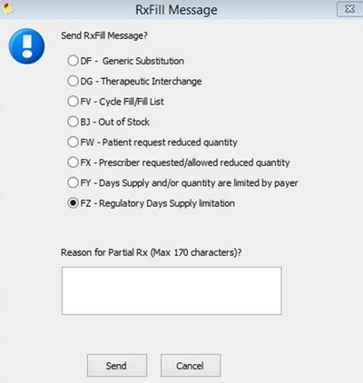Select FY Days Supply limited by payer
Viewport: 363px width, 383px height.
73,182
